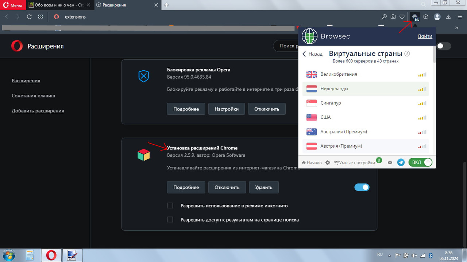Open Browsec Telegram icon

401,163
